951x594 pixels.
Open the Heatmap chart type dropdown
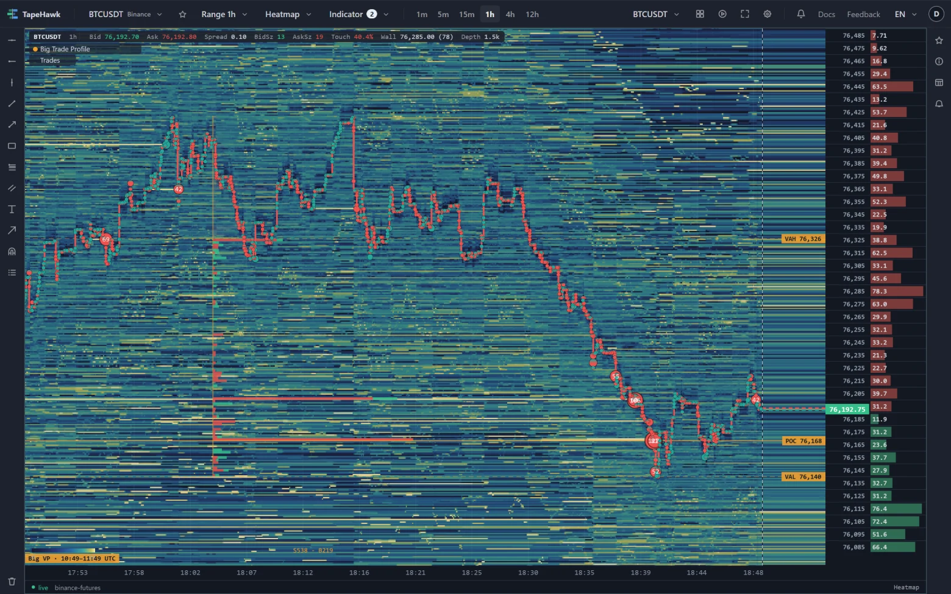pos(288,14)
